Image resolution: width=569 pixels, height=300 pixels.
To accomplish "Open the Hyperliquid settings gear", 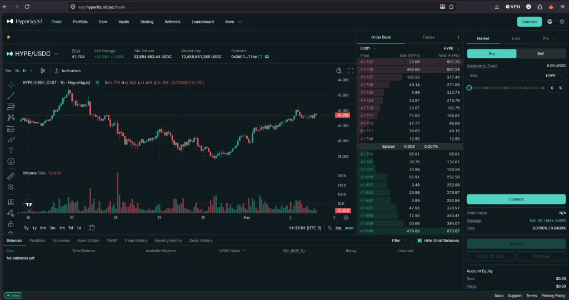I will point(562,22).
